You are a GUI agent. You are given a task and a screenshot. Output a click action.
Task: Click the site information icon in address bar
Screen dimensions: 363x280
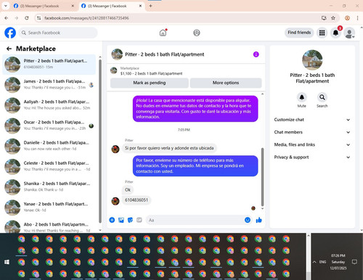pos(38,18)
